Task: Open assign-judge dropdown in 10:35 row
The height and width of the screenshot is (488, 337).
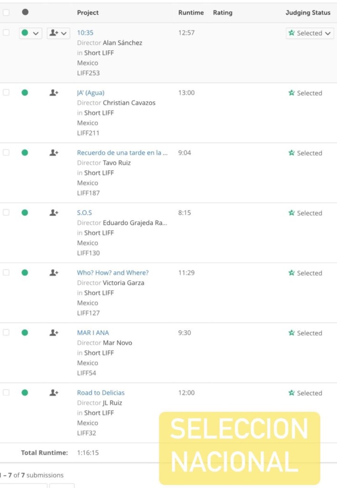Action: [x=59, y=33]
